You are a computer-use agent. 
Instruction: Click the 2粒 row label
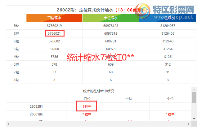(16, 72)
